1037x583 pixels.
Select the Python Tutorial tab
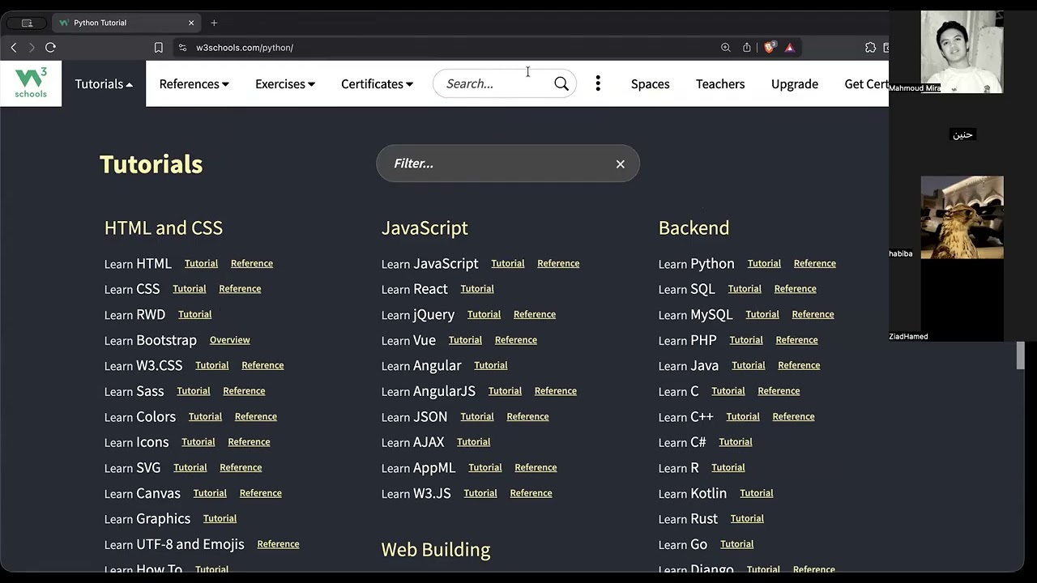[127, 23]
